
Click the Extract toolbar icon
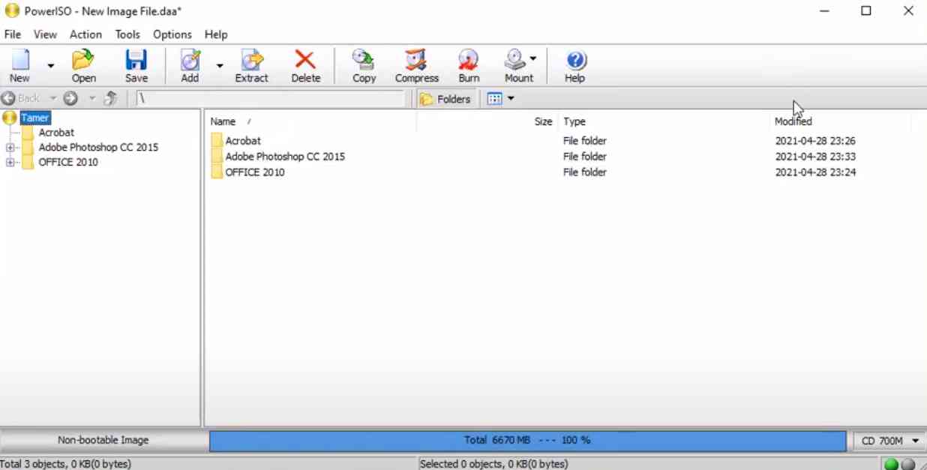pyautogui.click(x=252, y=66)
